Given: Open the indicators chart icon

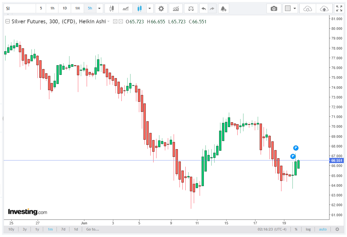Looking at the screenshot, I should click(x=176, y=9).
